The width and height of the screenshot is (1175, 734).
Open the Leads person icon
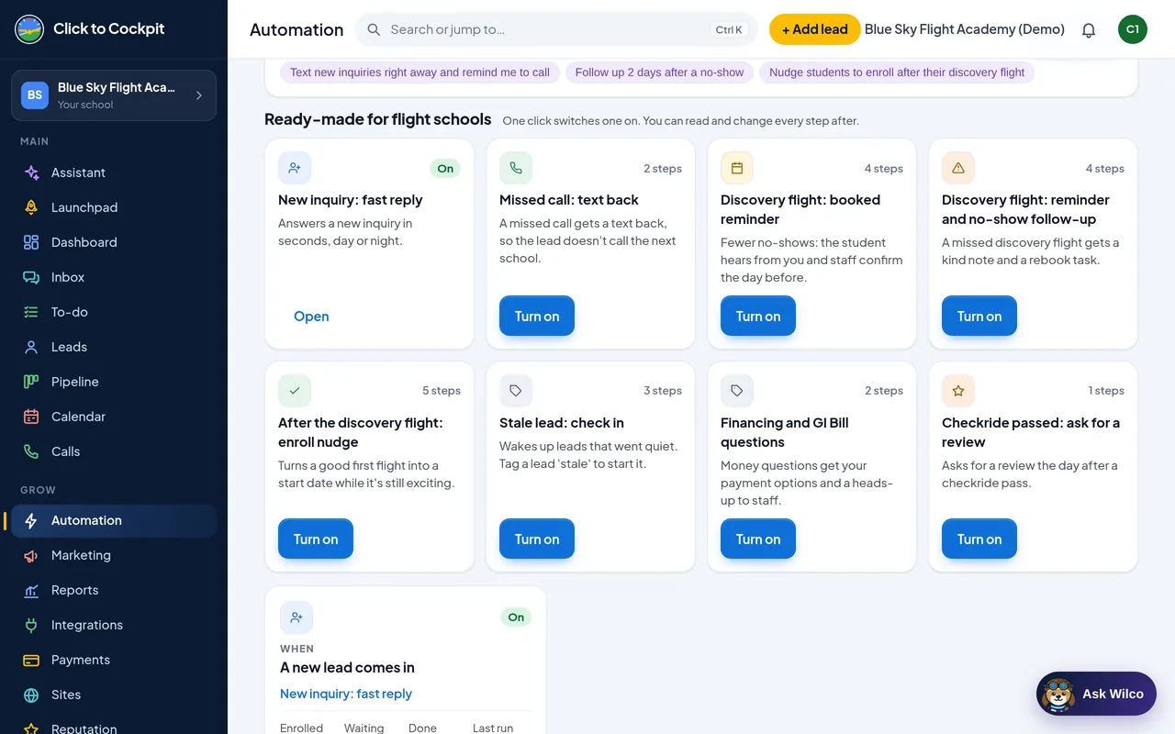[31, 347]
